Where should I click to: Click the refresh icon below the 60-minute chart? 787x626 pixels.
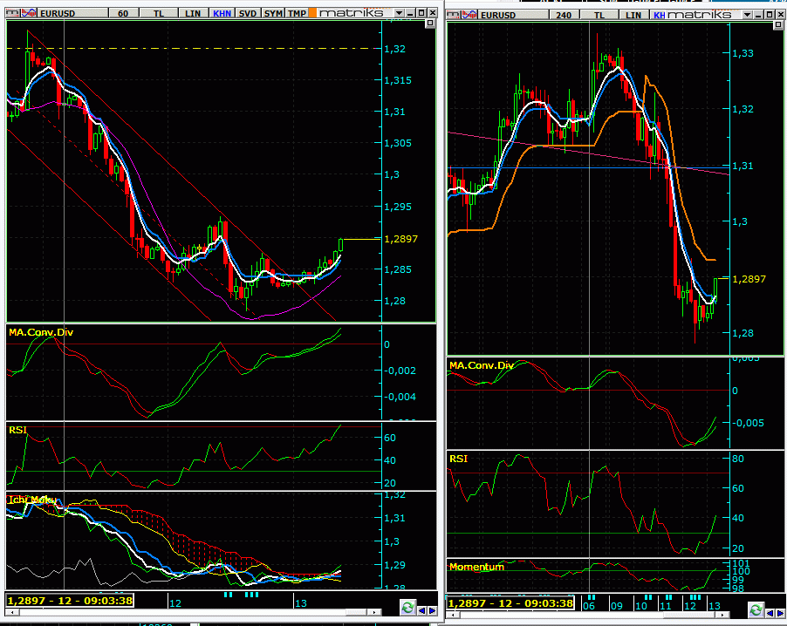point(407,608)
